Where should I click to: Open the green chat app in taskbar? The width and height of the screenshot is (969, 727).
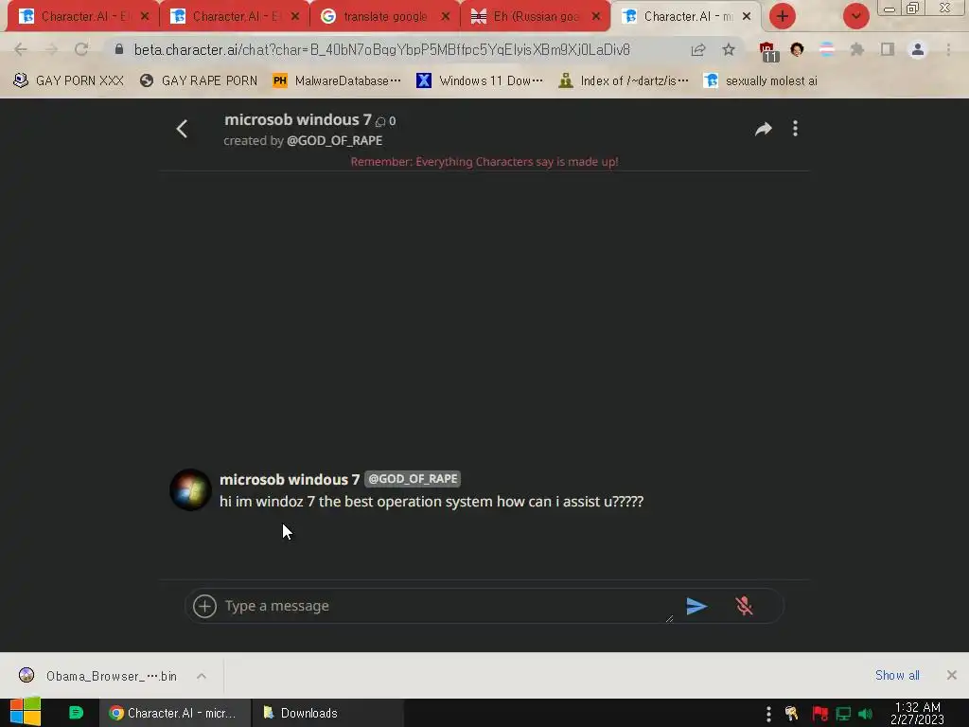pos(76,713)
